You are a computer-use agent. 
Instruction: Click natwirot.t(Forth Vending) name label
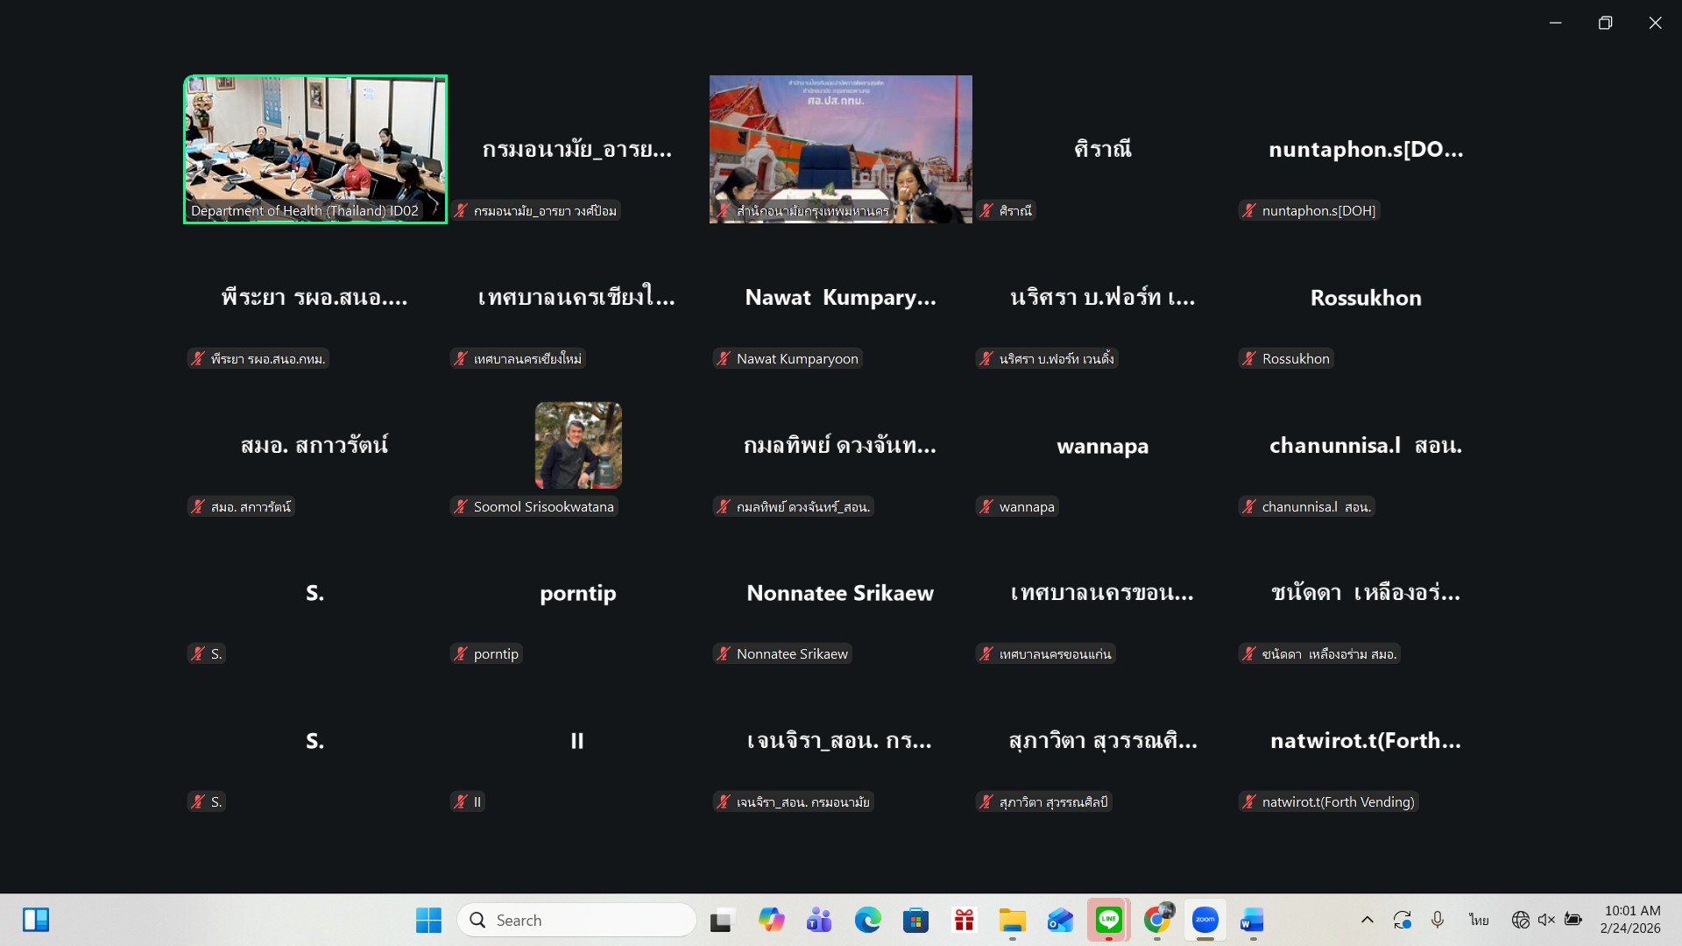click(x=1338, y=801)
